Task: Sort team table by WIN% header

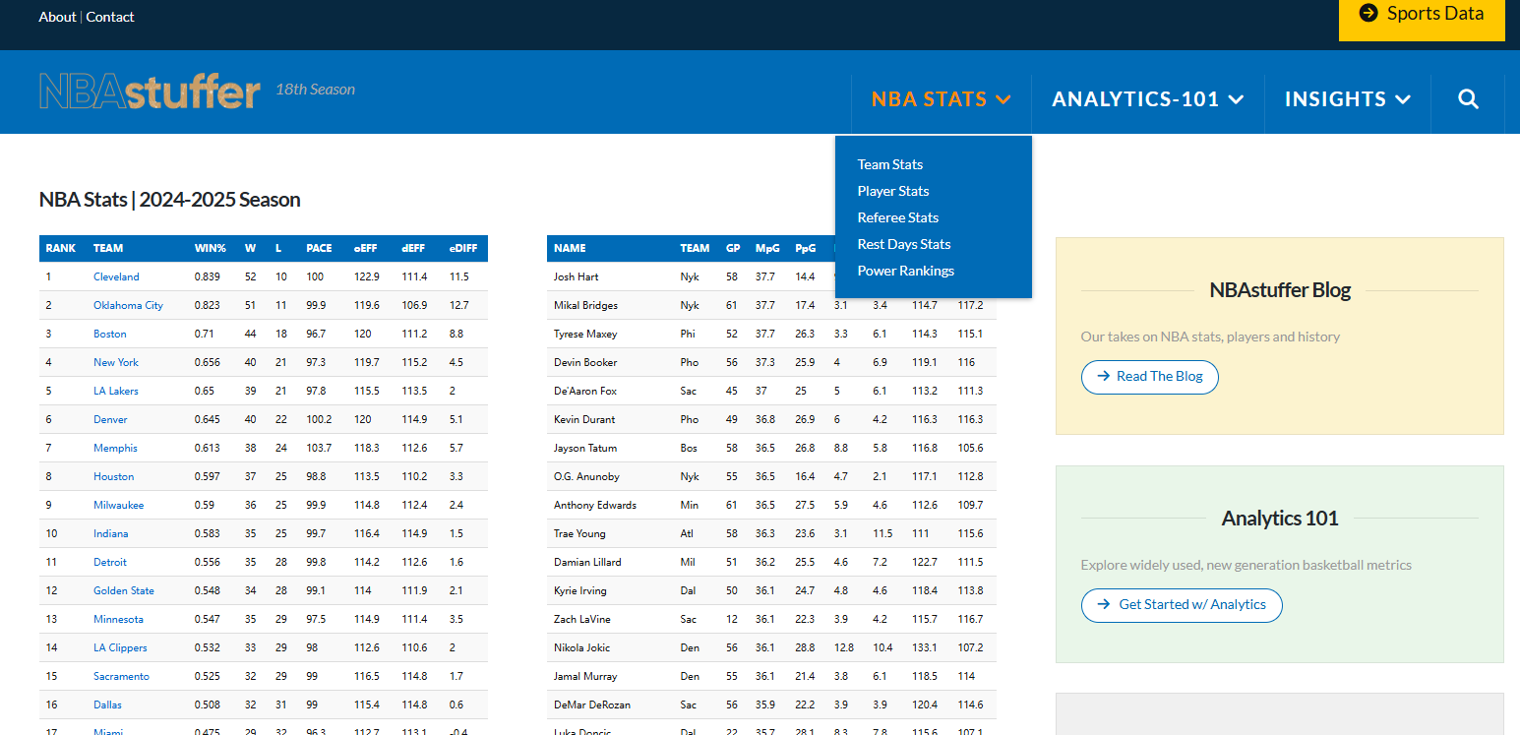Action: [211, 249]
